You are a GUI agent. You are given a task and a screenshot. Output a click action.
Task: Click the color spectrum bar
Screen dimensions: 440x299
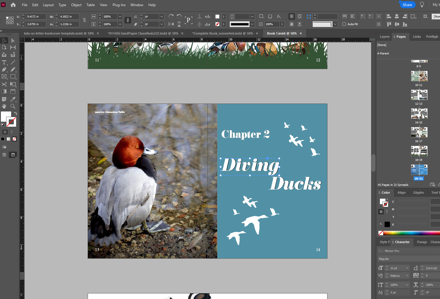click(x=411, y=233)
